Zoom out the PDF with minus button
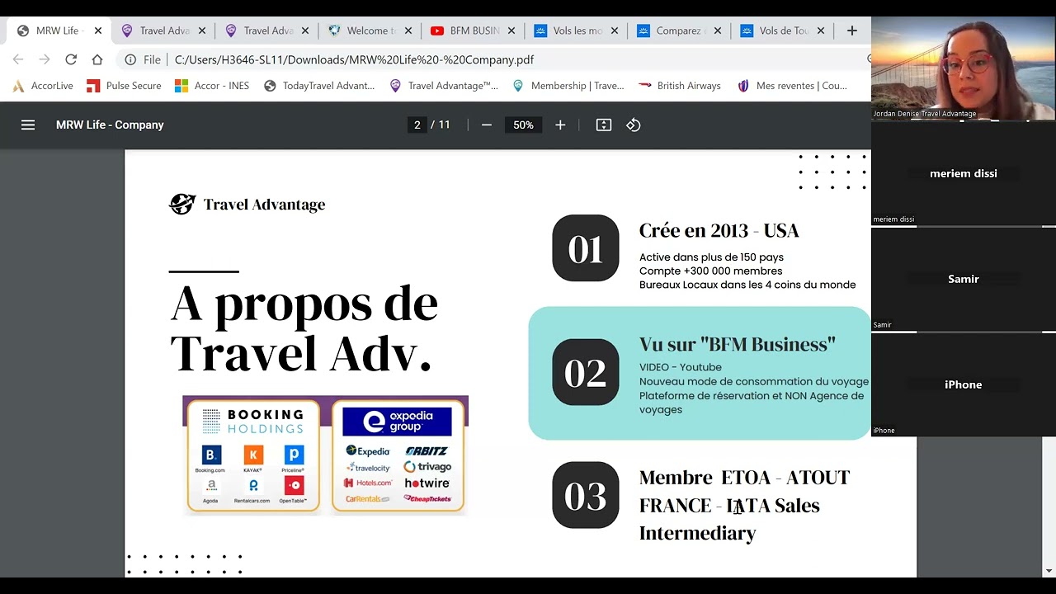 click(x=487, y=125)
